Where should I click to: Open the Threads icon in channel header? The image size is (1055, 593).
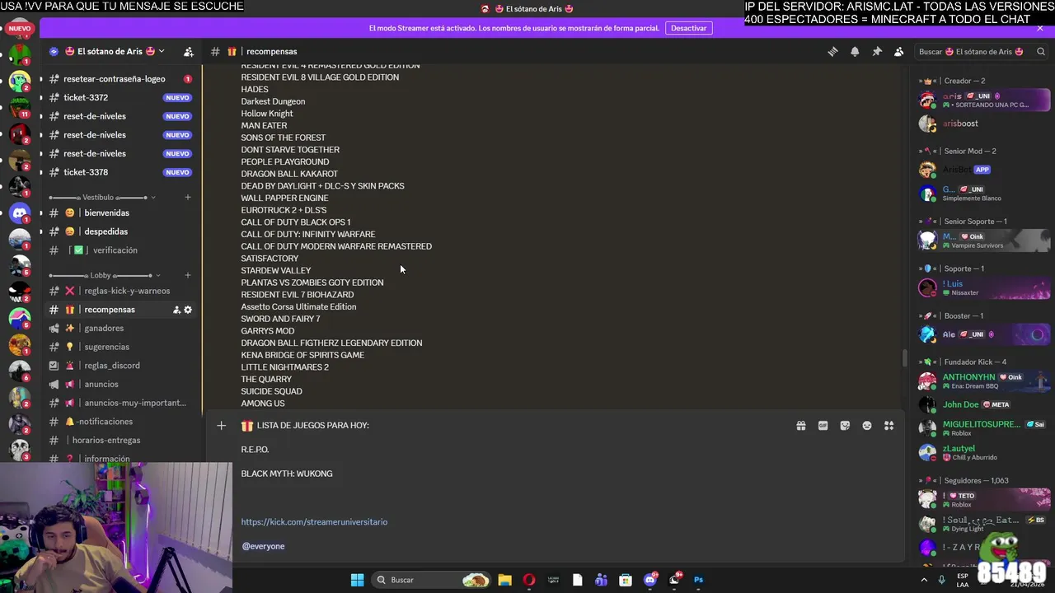coord(832,51)
